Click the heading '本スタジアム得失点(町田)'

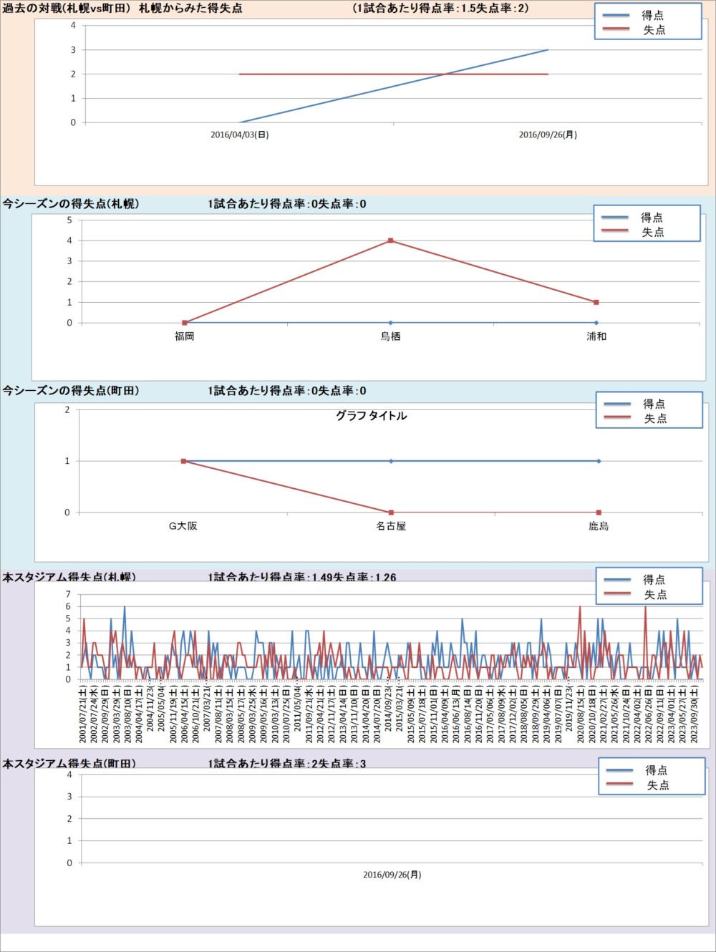[x=69, y=764]
